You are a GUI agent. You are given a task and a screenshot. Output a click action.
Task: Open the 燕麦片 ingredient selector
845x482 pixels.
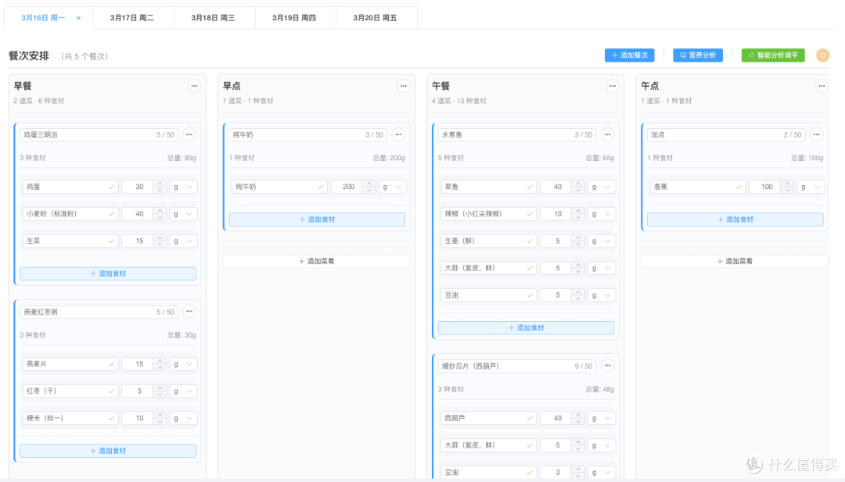click(x=70, y=364)
